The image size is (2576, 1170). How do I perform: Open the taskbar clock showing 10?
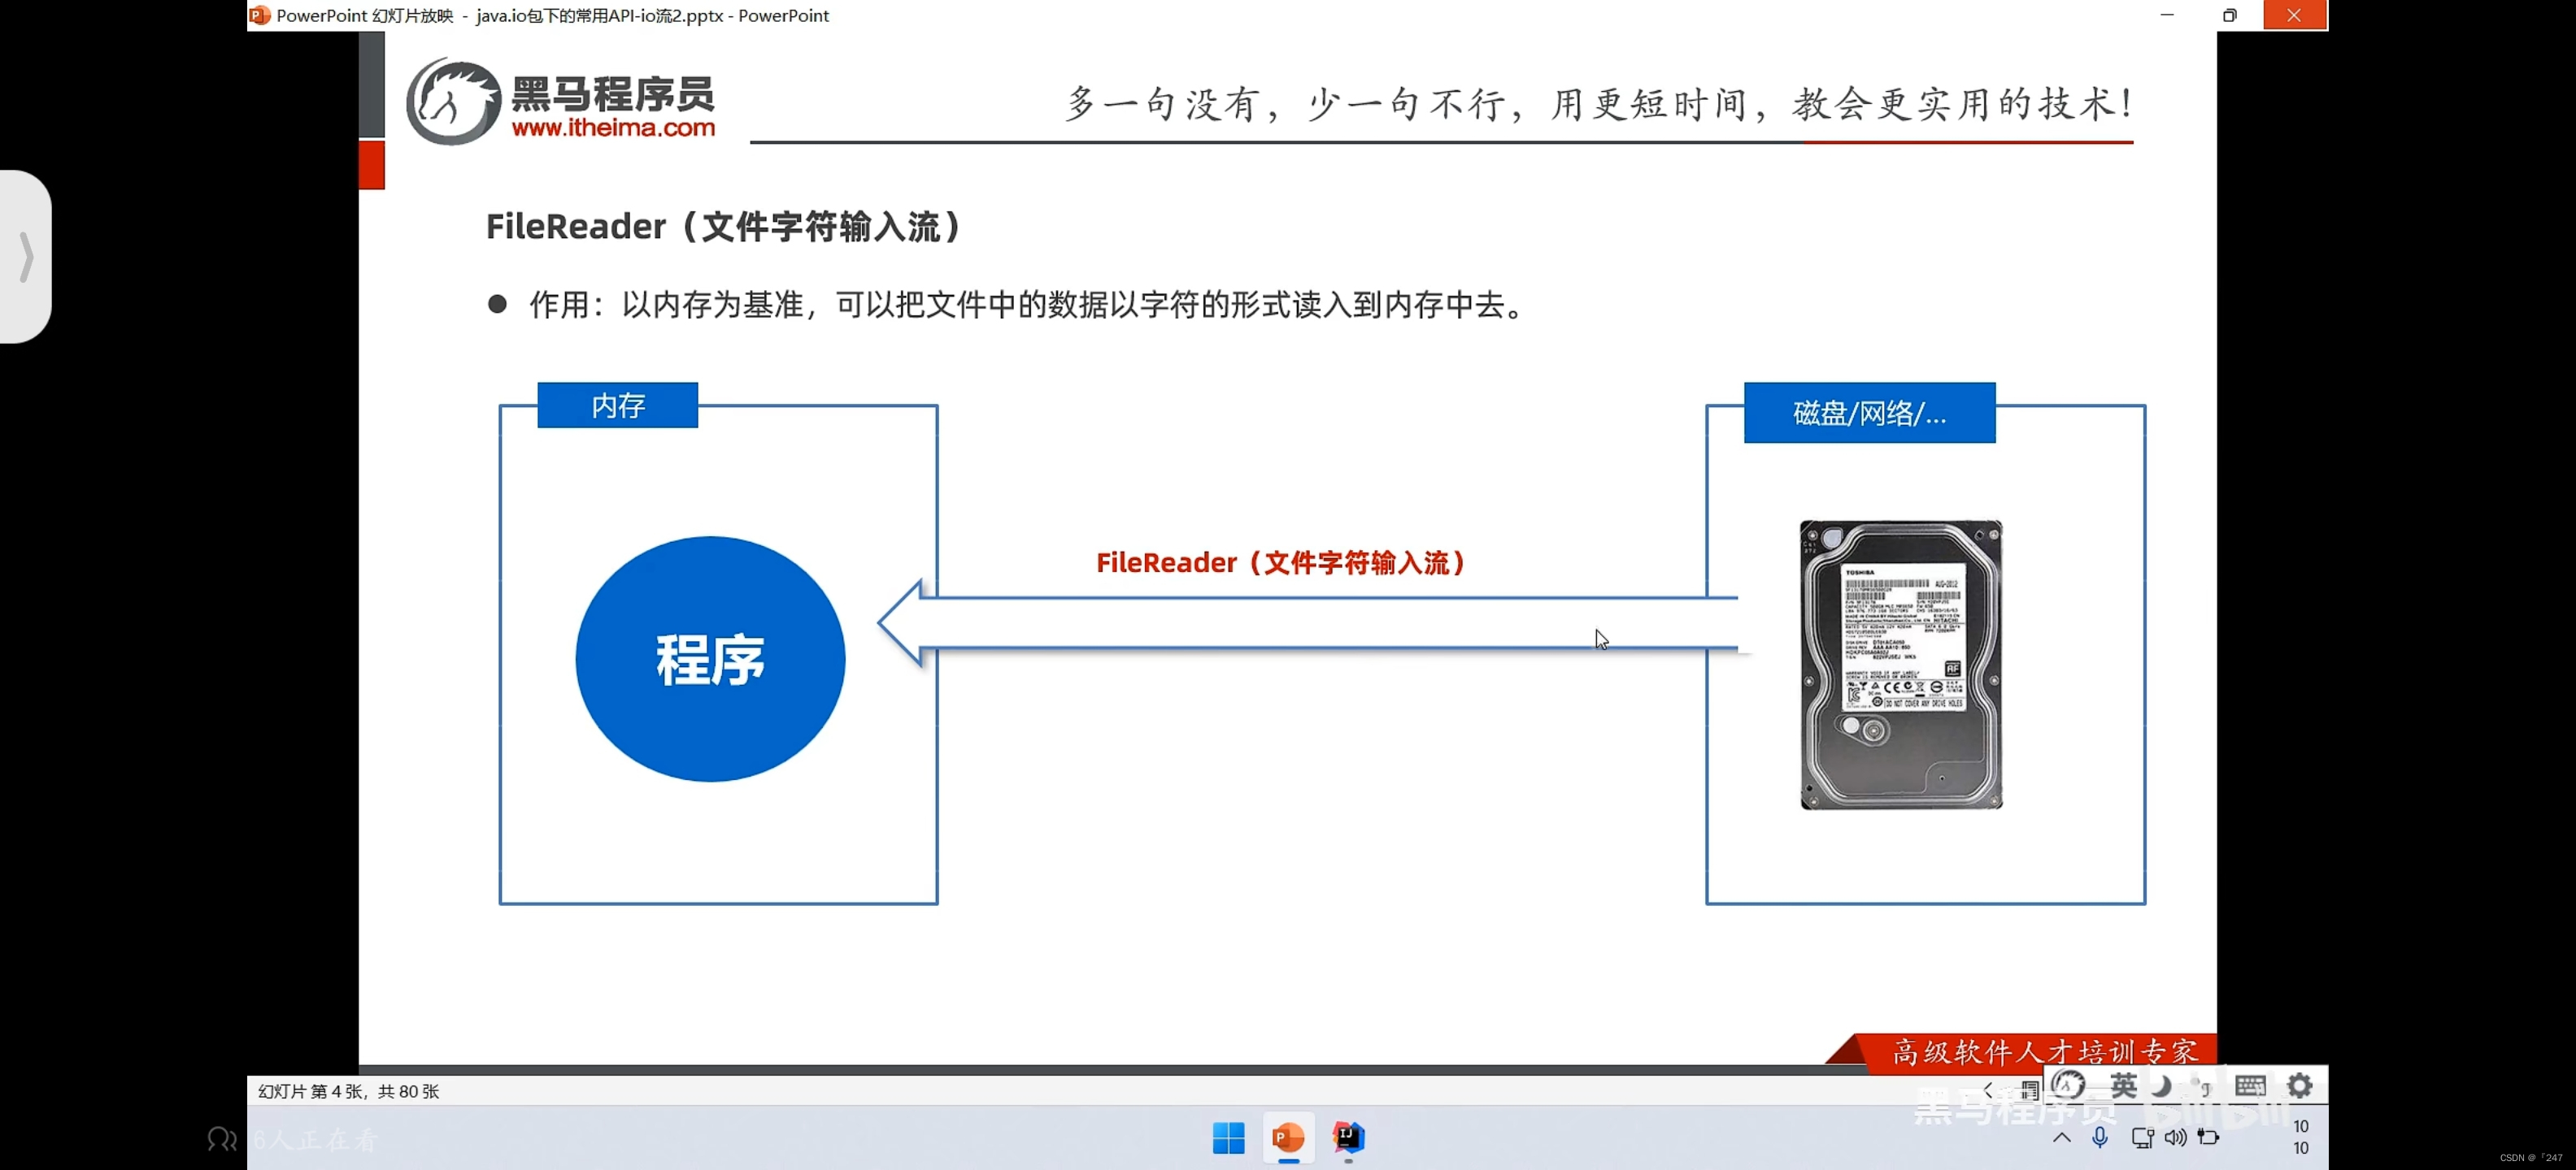tap(2300, 1137)
